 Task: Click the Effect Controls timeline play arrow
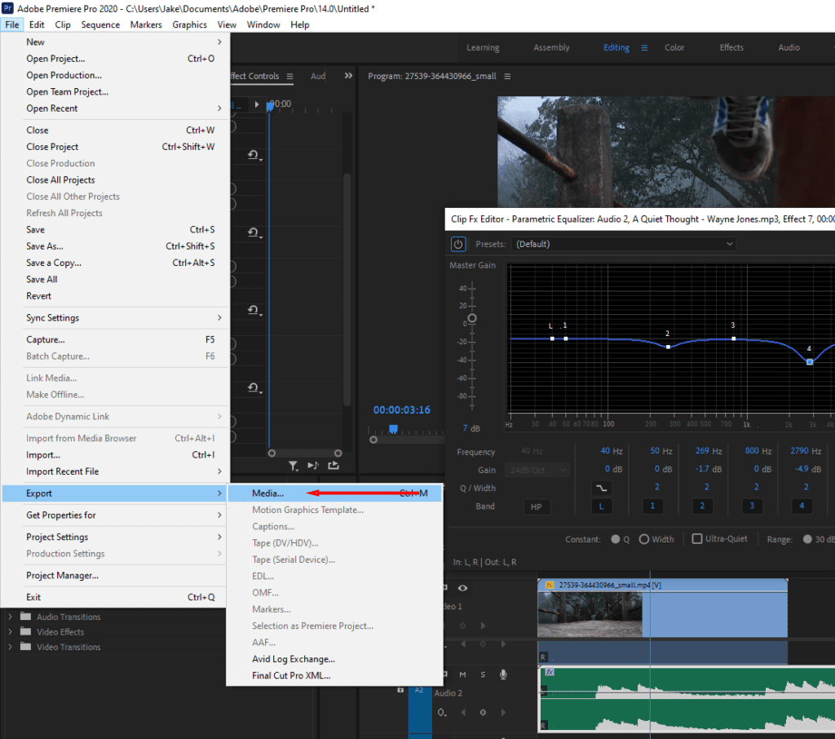pos(257,104)
